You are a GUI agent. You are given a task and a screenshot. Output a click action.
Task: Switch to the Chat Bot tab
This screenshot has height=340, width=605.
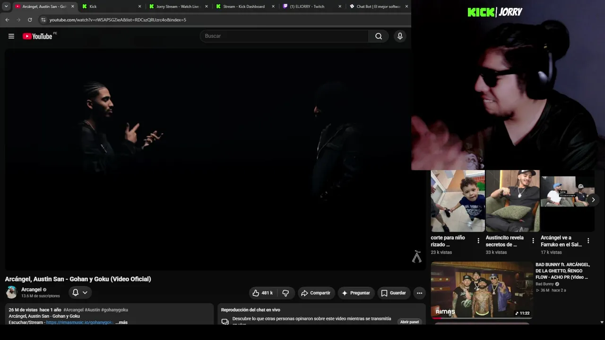378,7
